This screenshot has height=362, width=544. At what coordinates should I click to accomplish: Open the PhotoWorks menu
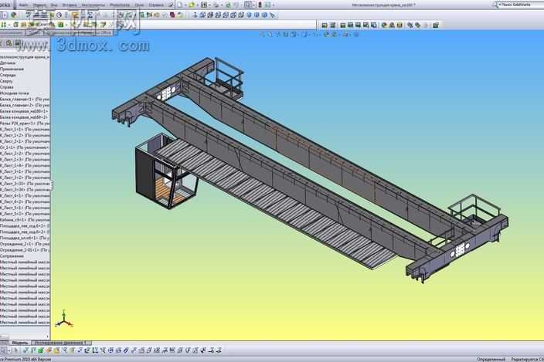tap(120, 5)
